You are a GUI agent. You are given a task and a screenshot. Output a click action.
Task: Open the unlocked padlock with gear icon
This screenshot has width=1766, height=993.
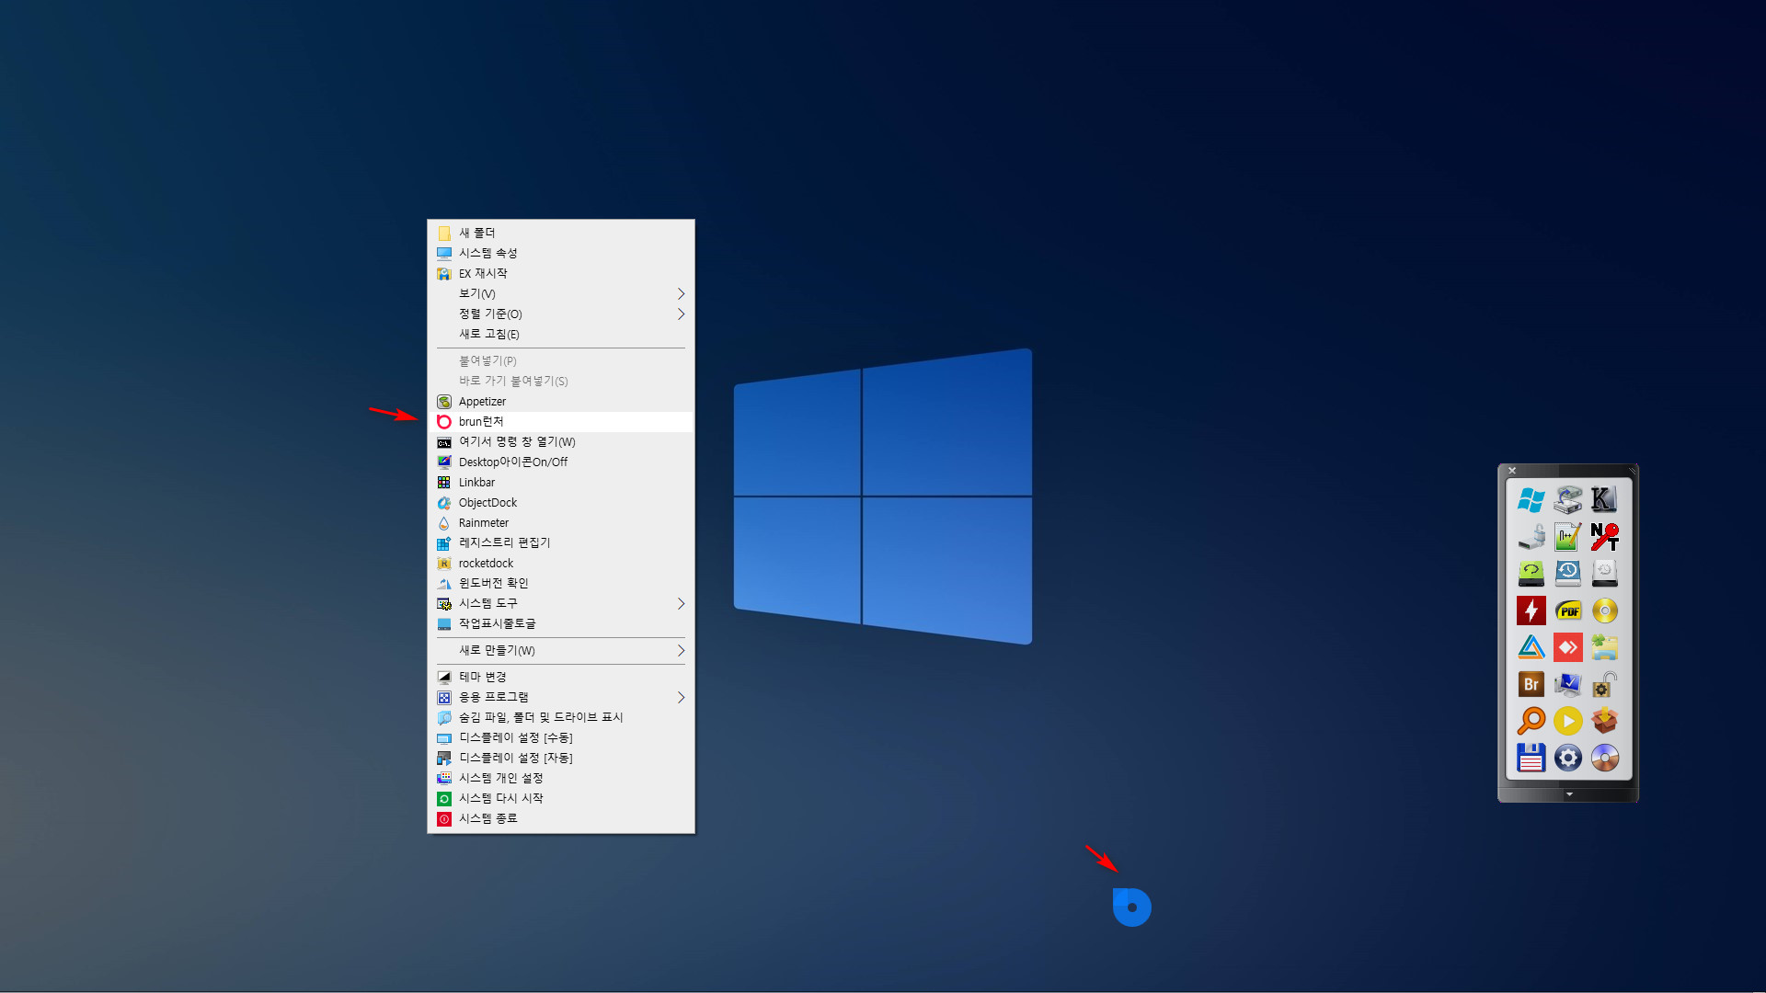tap(1605, 684)
